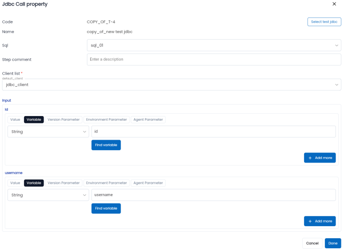Viewport: 346px width, 251px height.
Task: Click plus Add more in id section
Action: (x=320, y=158)
